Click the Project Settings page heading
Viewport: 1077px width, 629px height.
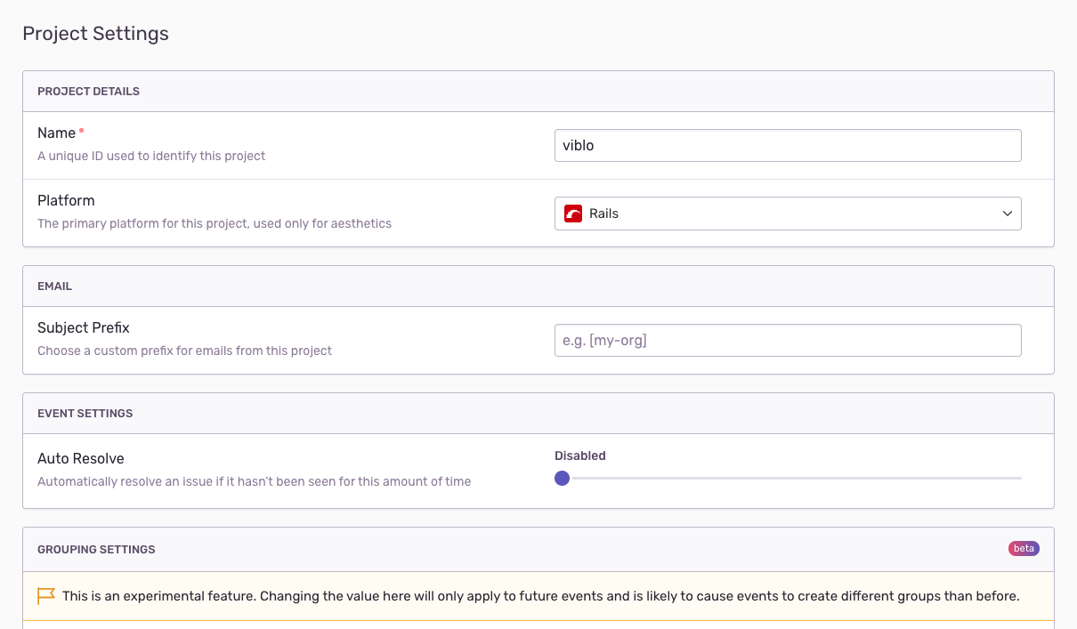(x=95, y=34)
